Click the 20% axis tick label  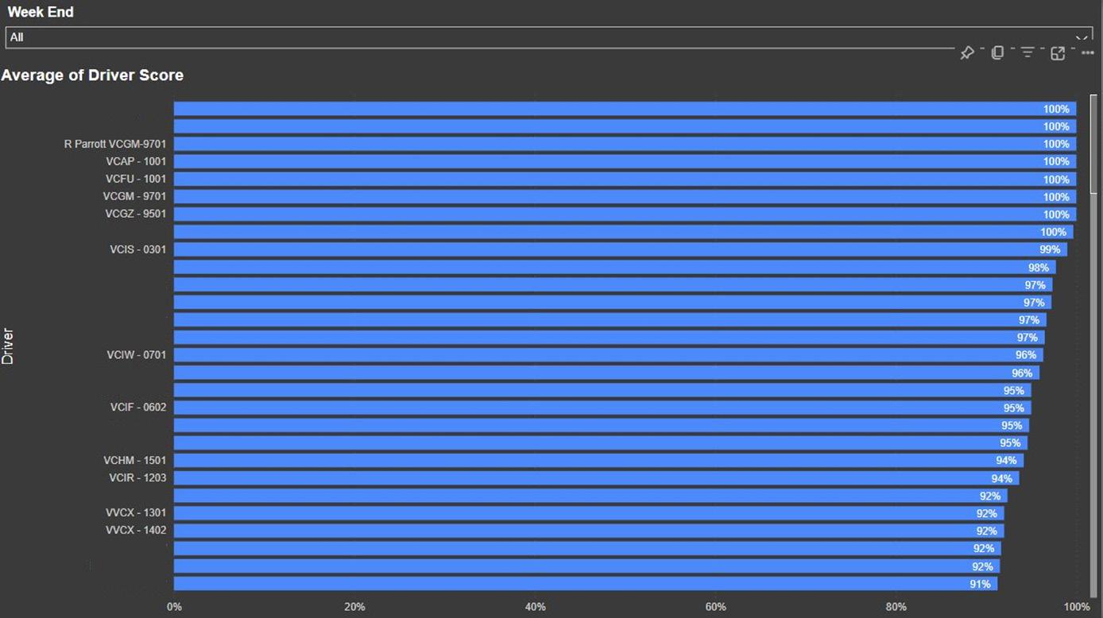354,607
